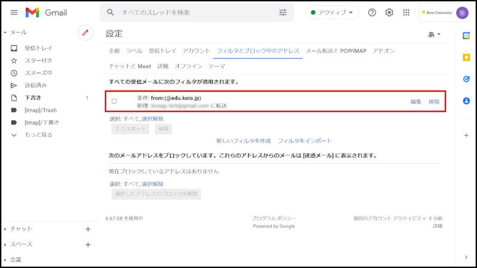The width and height of the screenshot is (477, 268).
Task: Click the 編集 link for filter
Action: (x=416, y=102)
